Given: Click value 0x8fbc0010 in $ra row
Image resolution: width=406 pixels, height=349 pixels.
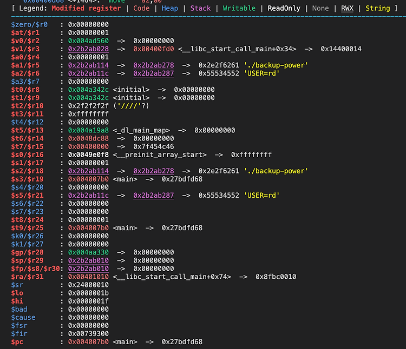Looking at the screenshot, I should [x=276, y=277].
